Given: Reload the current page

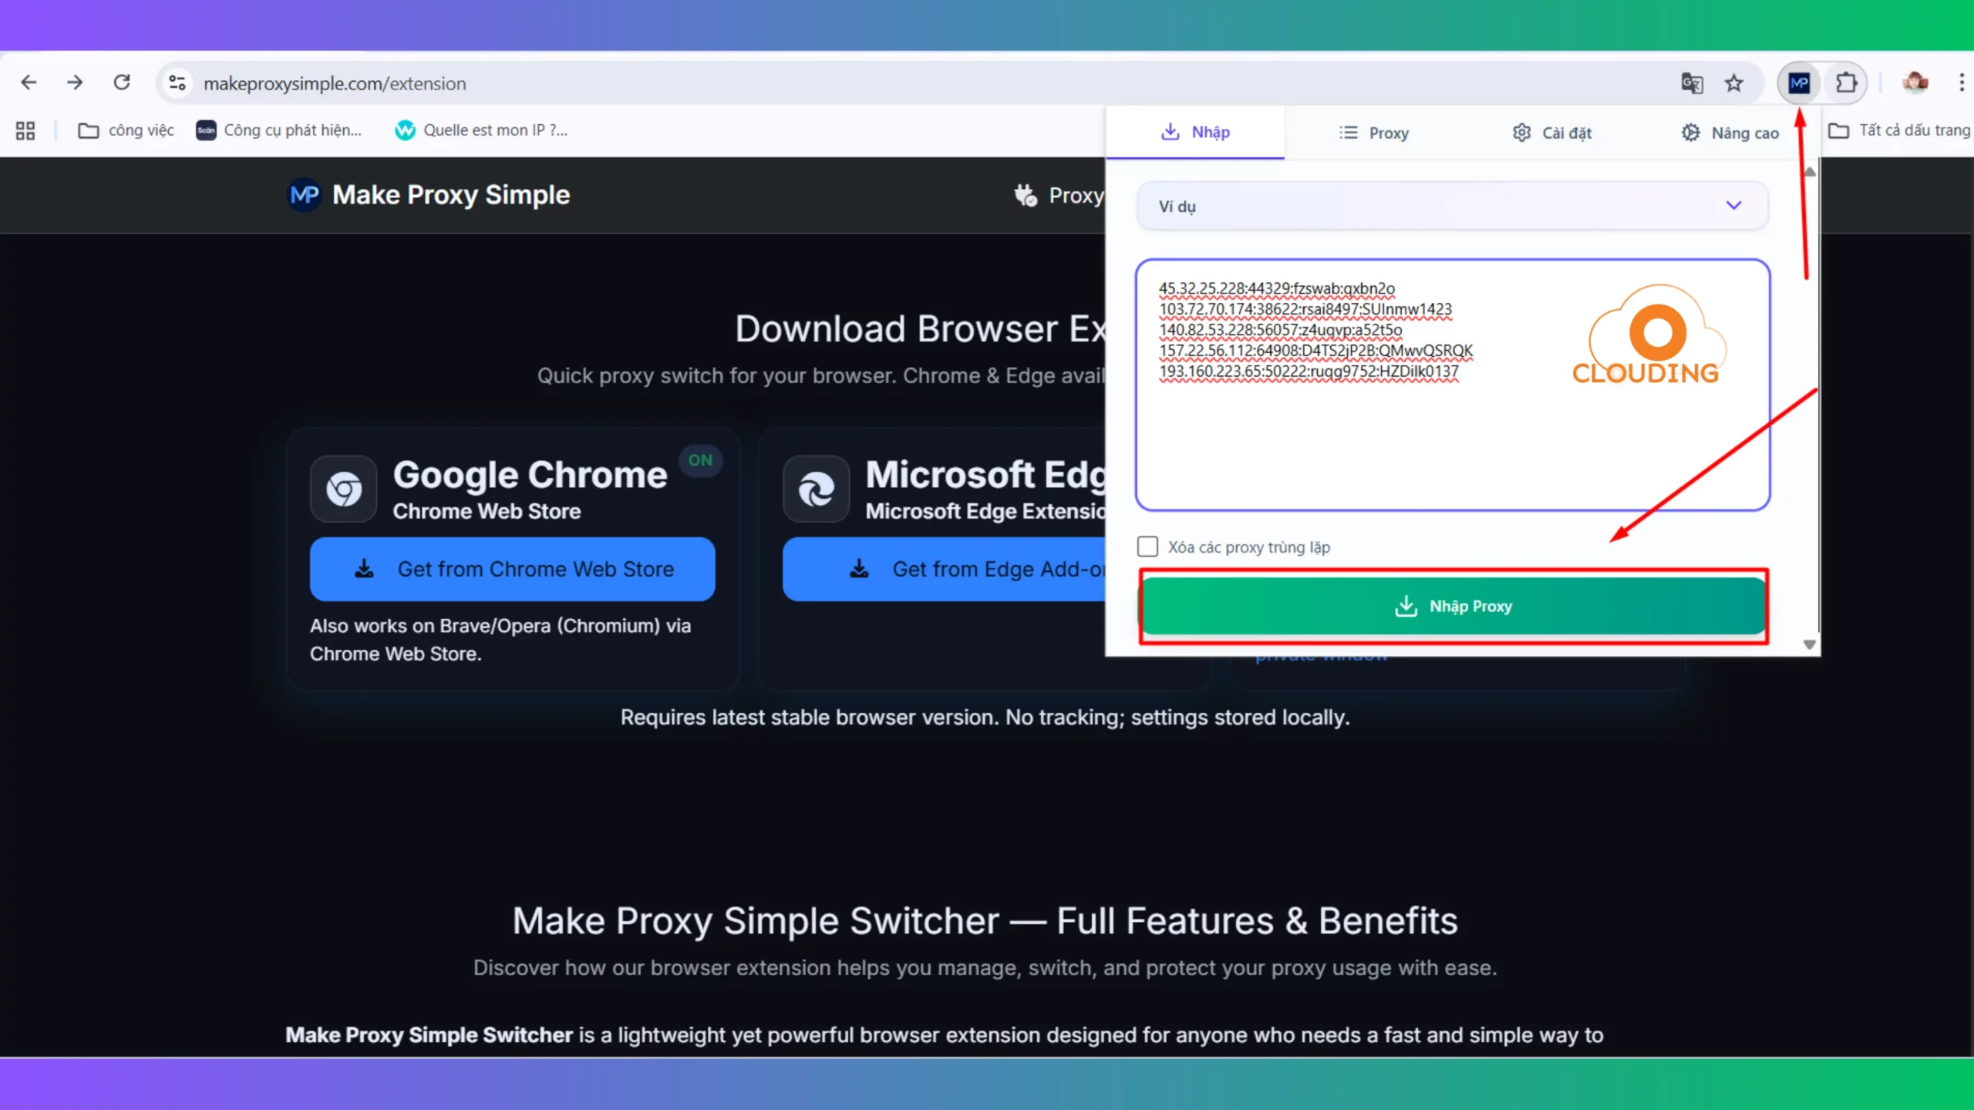Looking at the screenshot, I should [x=122, y=82].
